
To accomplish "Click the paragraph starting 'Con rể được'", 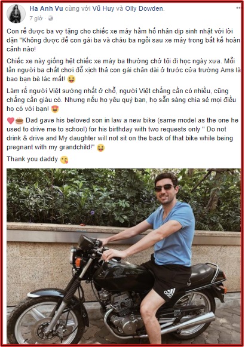I will (123, 40).
